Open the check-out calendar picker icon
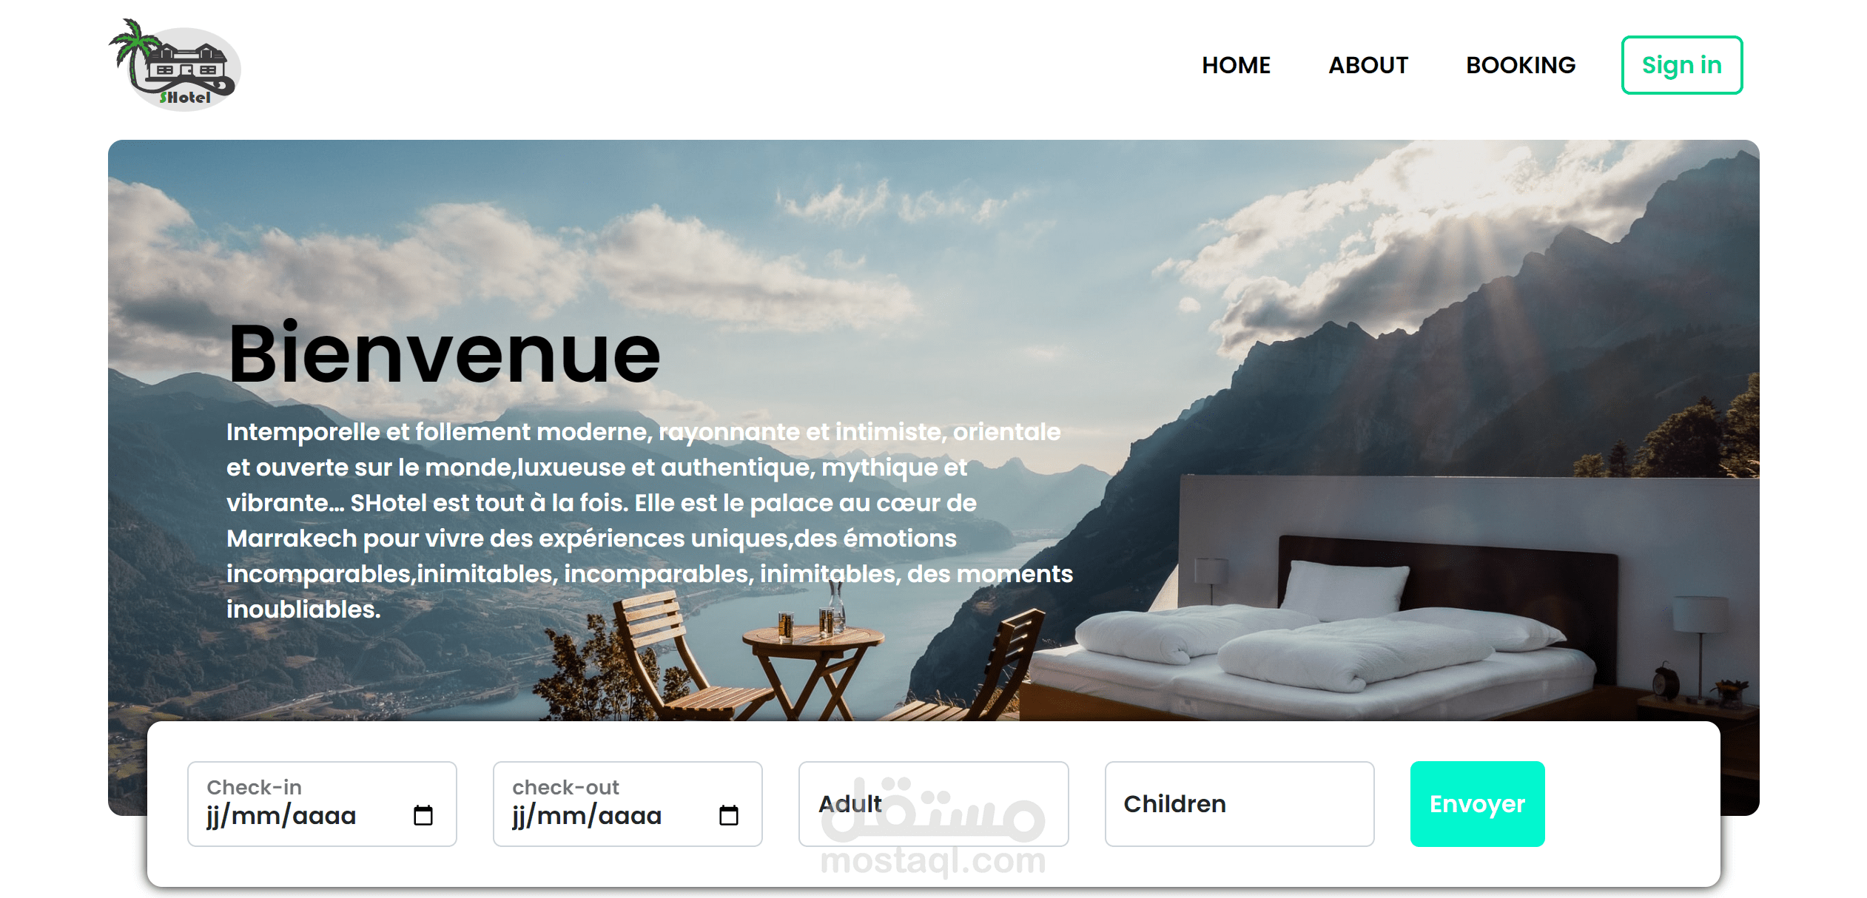The image size is (1867, 898). click(x=729, y=815)
